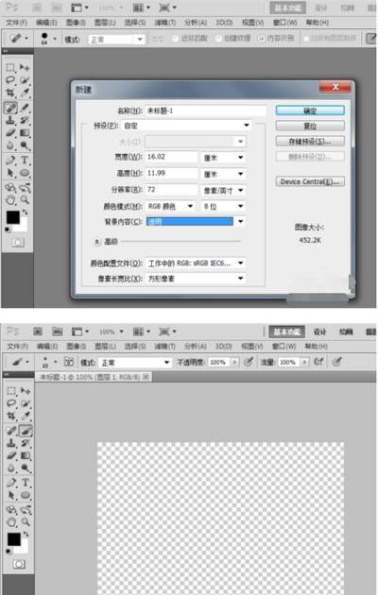
Task: Select Rectangular Marquee tool behind the 新建 dialog
Action: [10, 68]
